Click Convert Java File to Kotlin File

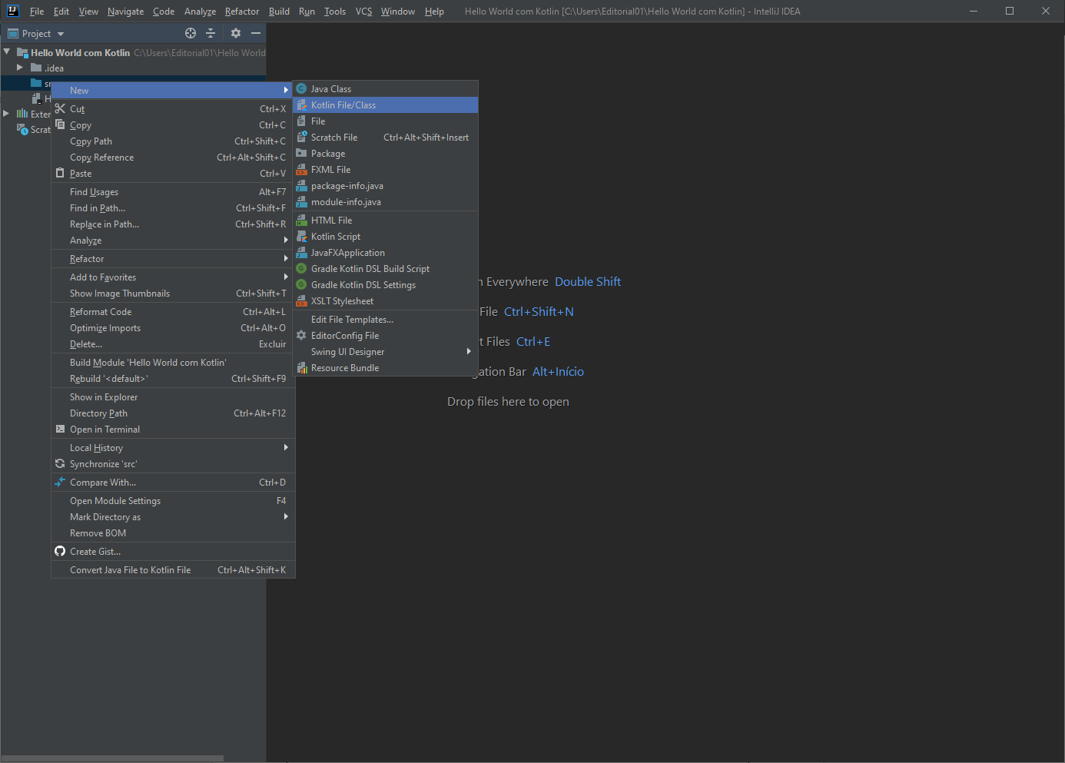point(130,570)
